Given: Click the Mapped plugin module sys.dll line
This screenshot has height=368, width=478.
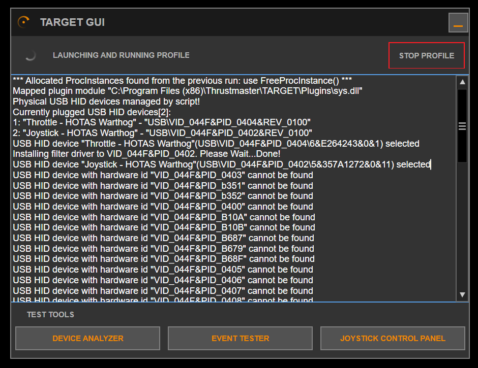Looking at the screenshot, I should (188, 91).
